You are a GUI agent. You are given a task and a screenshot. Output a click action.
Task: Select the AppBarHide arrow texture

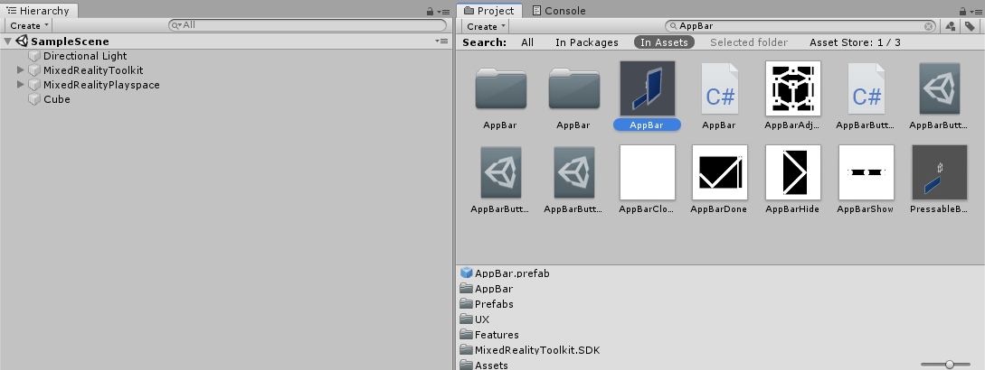[x=792, y=172]
